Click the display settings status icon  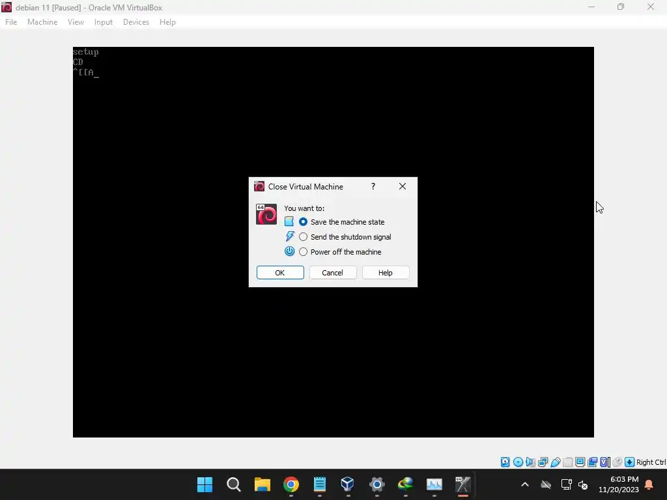click(x=580, y=462)
